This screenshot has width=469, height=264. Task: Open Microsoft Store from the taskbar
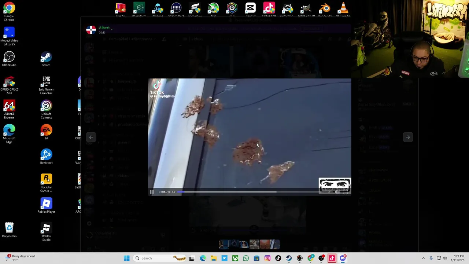(256, 258)
